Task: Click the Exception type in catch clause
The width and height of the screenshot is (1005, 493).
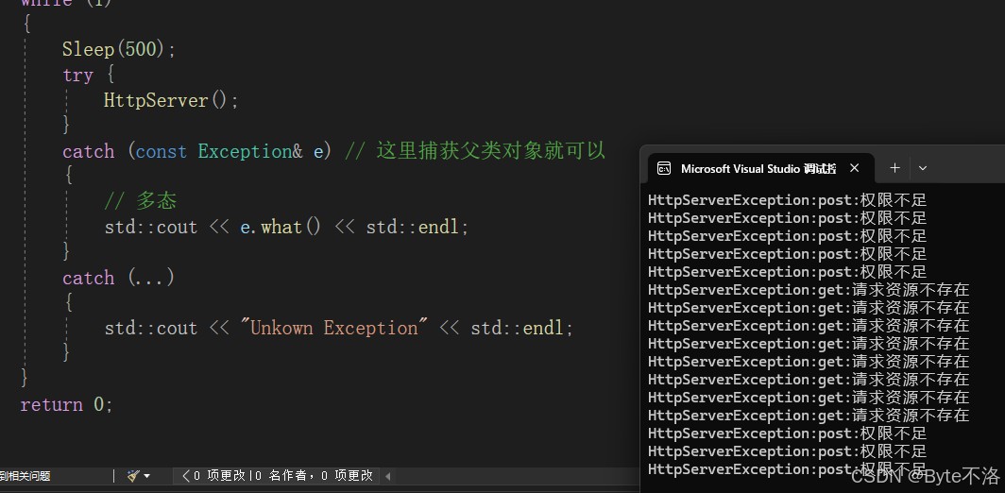Action: coord(245,151)
